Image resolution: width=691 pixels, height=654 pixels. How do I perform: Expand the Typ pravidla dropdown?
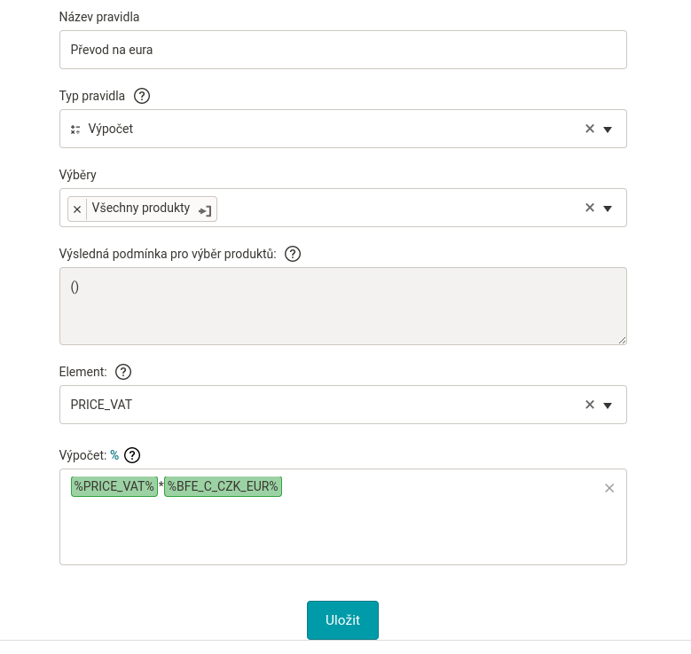coord(608,130)
